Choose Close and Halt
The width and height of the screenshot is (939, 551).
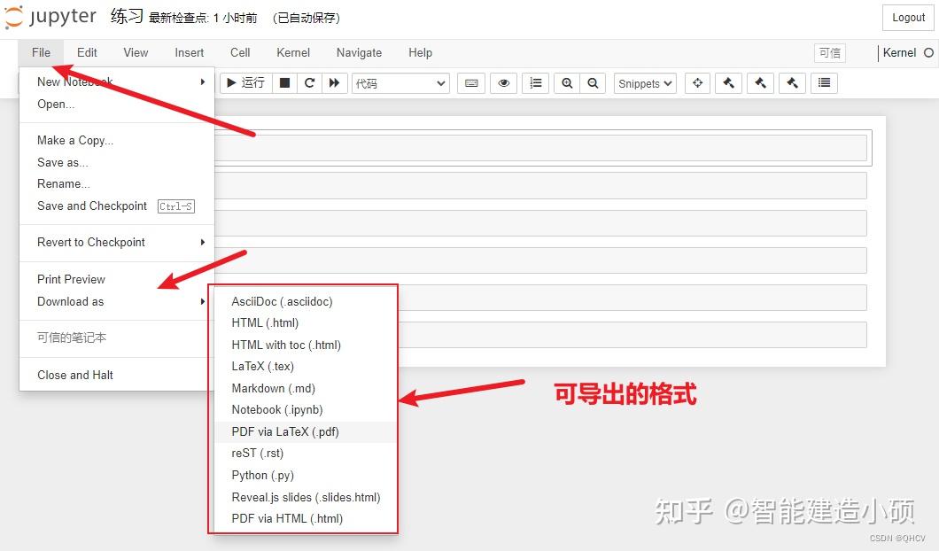click(74, 375)
